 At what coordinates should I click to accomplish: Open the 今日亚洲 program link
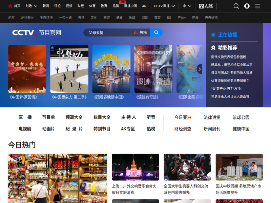point(183,117)
